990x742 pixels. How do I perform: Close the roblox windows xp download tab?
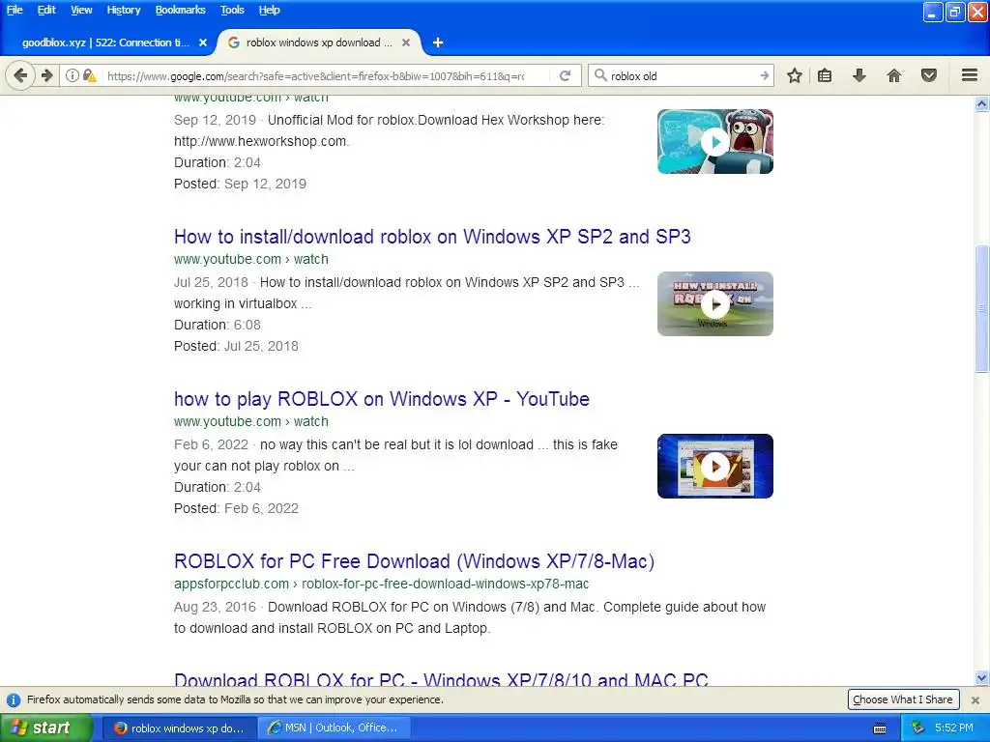pos(406,43)
